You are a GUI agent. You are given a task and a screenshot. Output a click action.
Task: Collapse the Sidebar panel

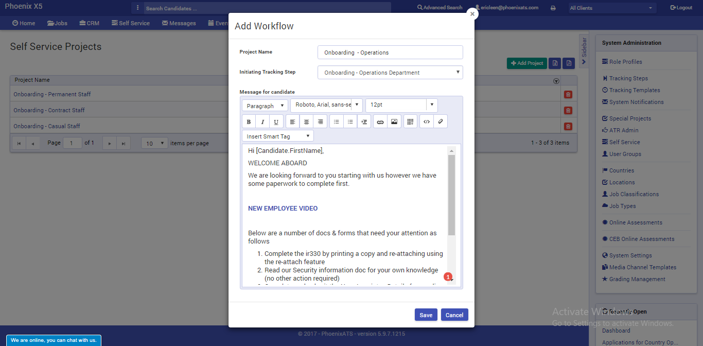pyautogui.click(x=584, y=50)
